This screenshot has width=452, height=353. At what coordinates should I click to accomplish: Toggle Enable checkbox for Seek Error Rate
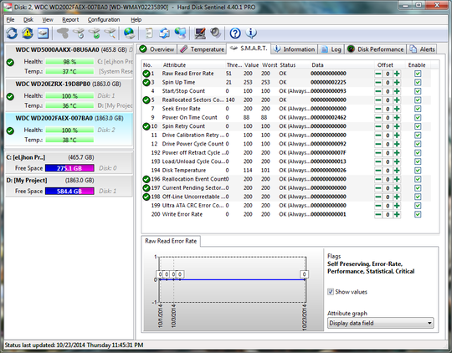tap(418, 109)
